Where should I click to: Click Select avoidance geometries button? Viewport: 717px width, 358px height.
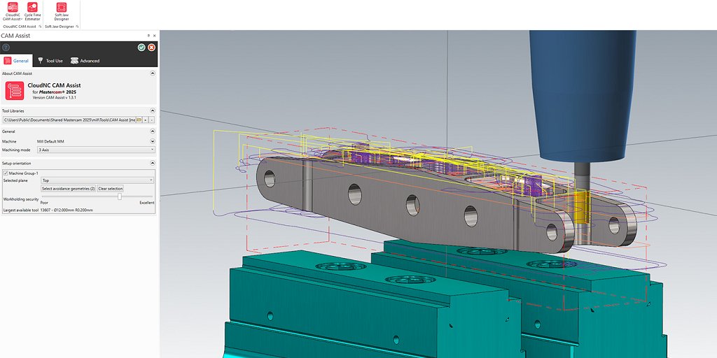point(68,189)
